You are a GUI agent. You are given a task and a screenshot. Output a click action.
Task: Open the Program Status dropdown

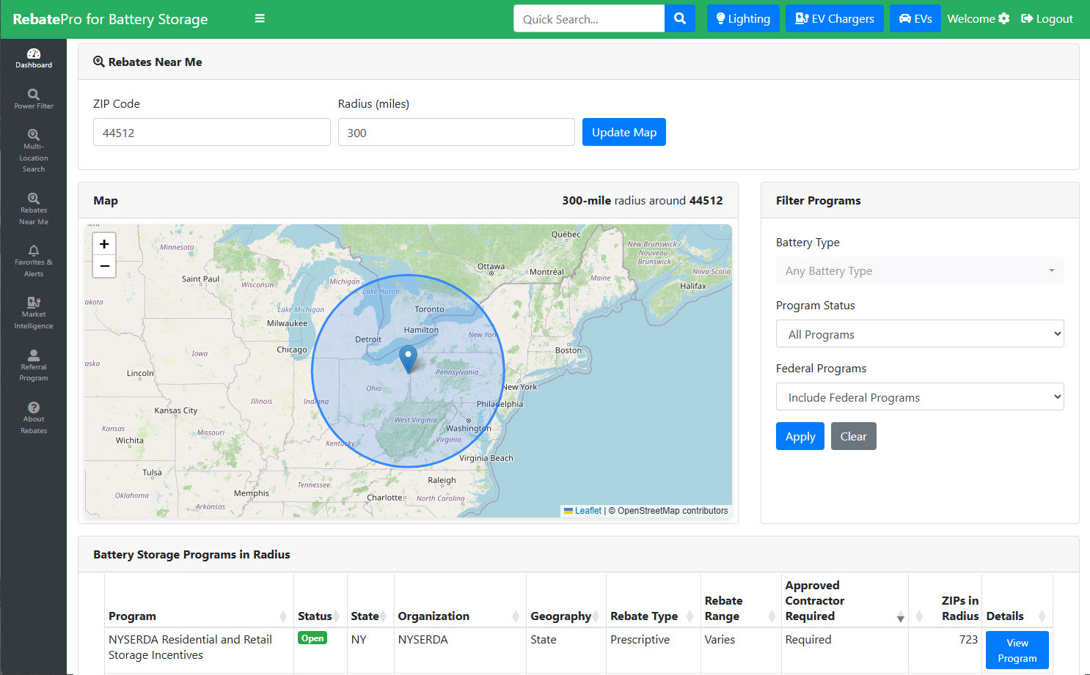(x=920, y=333)
